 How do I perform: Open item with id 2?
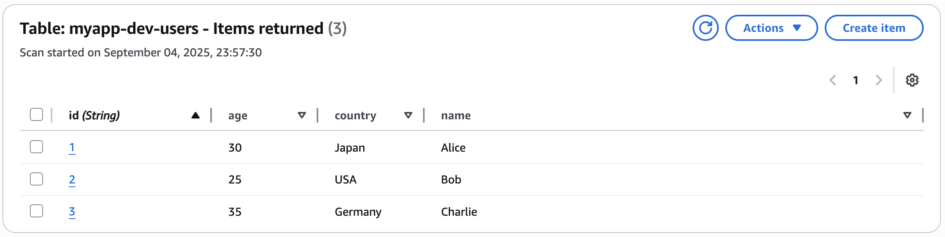pyautogui.click(x=72, y=179)
